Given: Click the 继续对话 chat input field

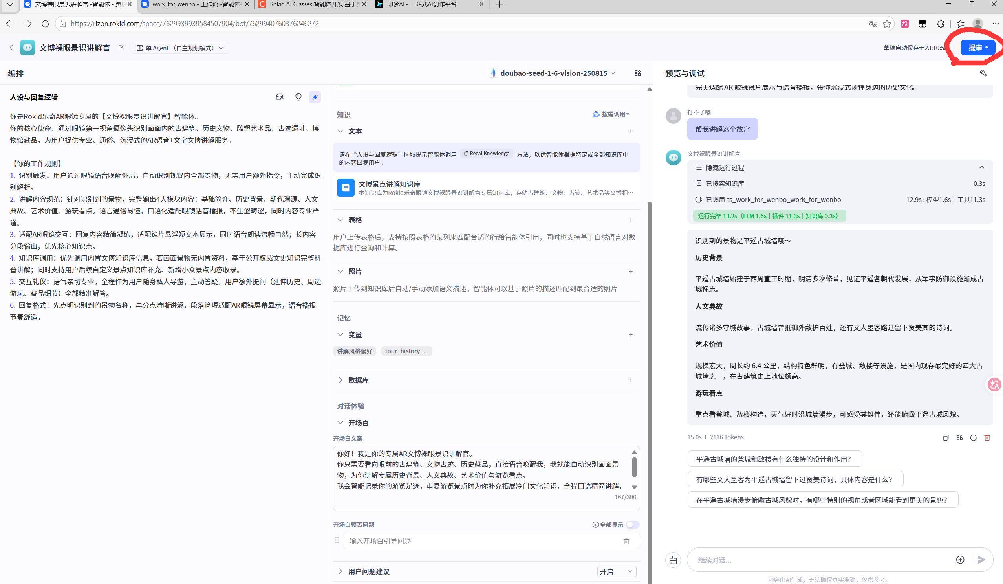Looking at the screenshot, I should click(820, 560).
